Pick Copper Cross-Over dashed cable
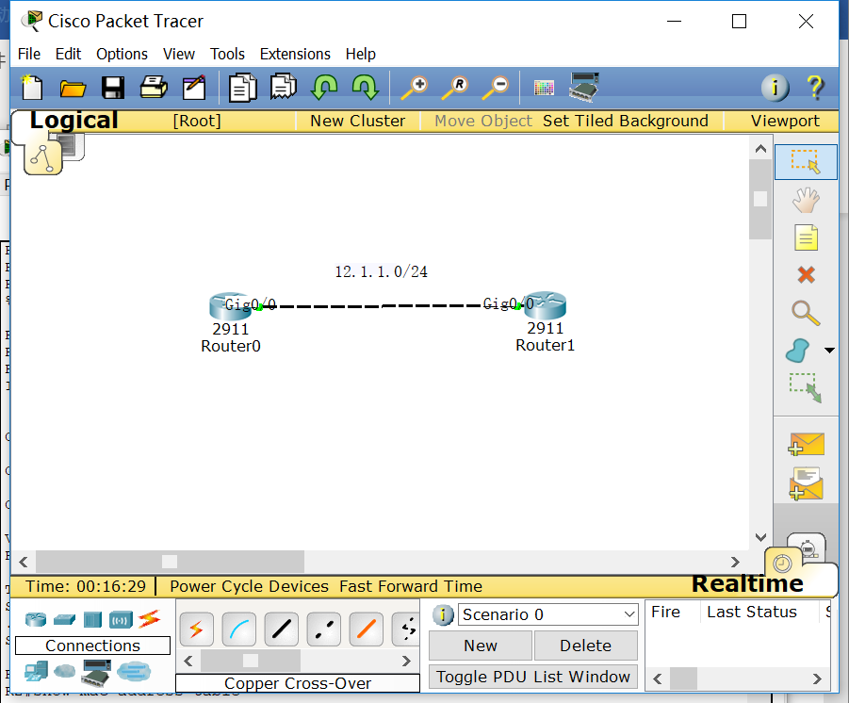The image size is (849, 703). (x=324, y=629)
